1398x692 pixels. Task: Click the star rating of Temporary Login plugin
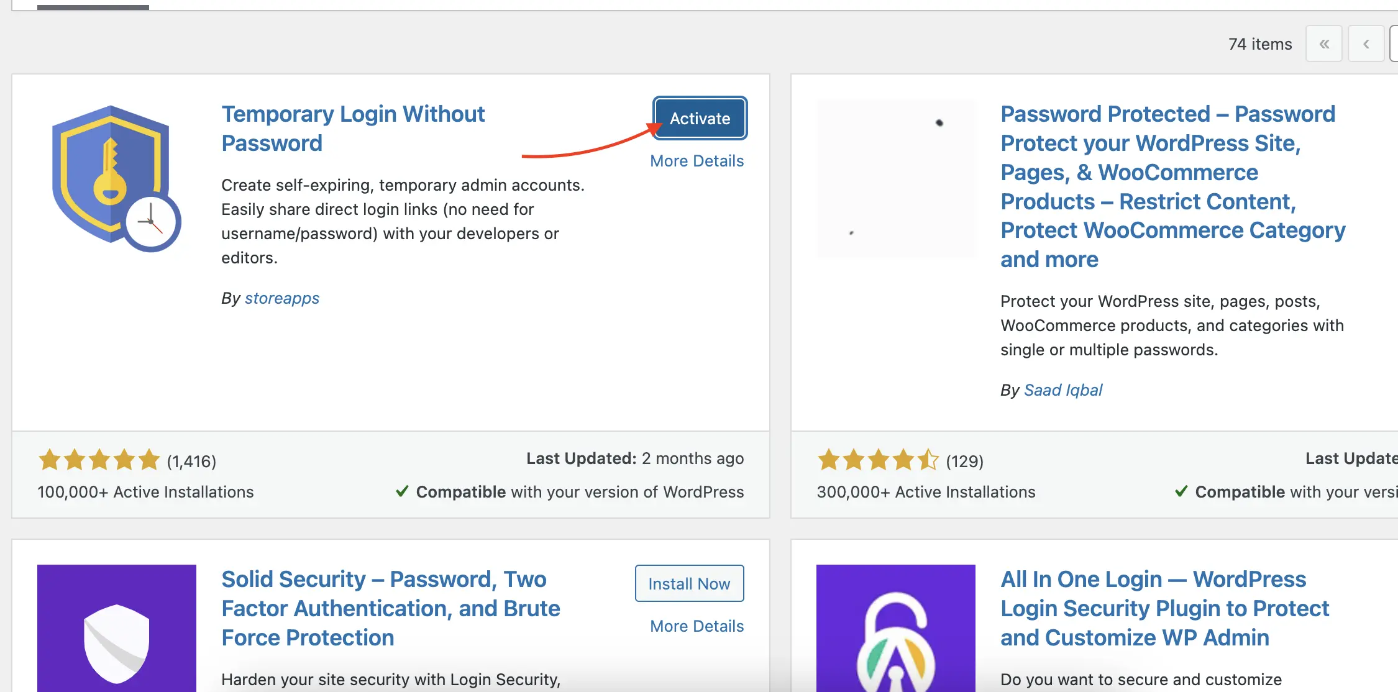coord(98,460)
